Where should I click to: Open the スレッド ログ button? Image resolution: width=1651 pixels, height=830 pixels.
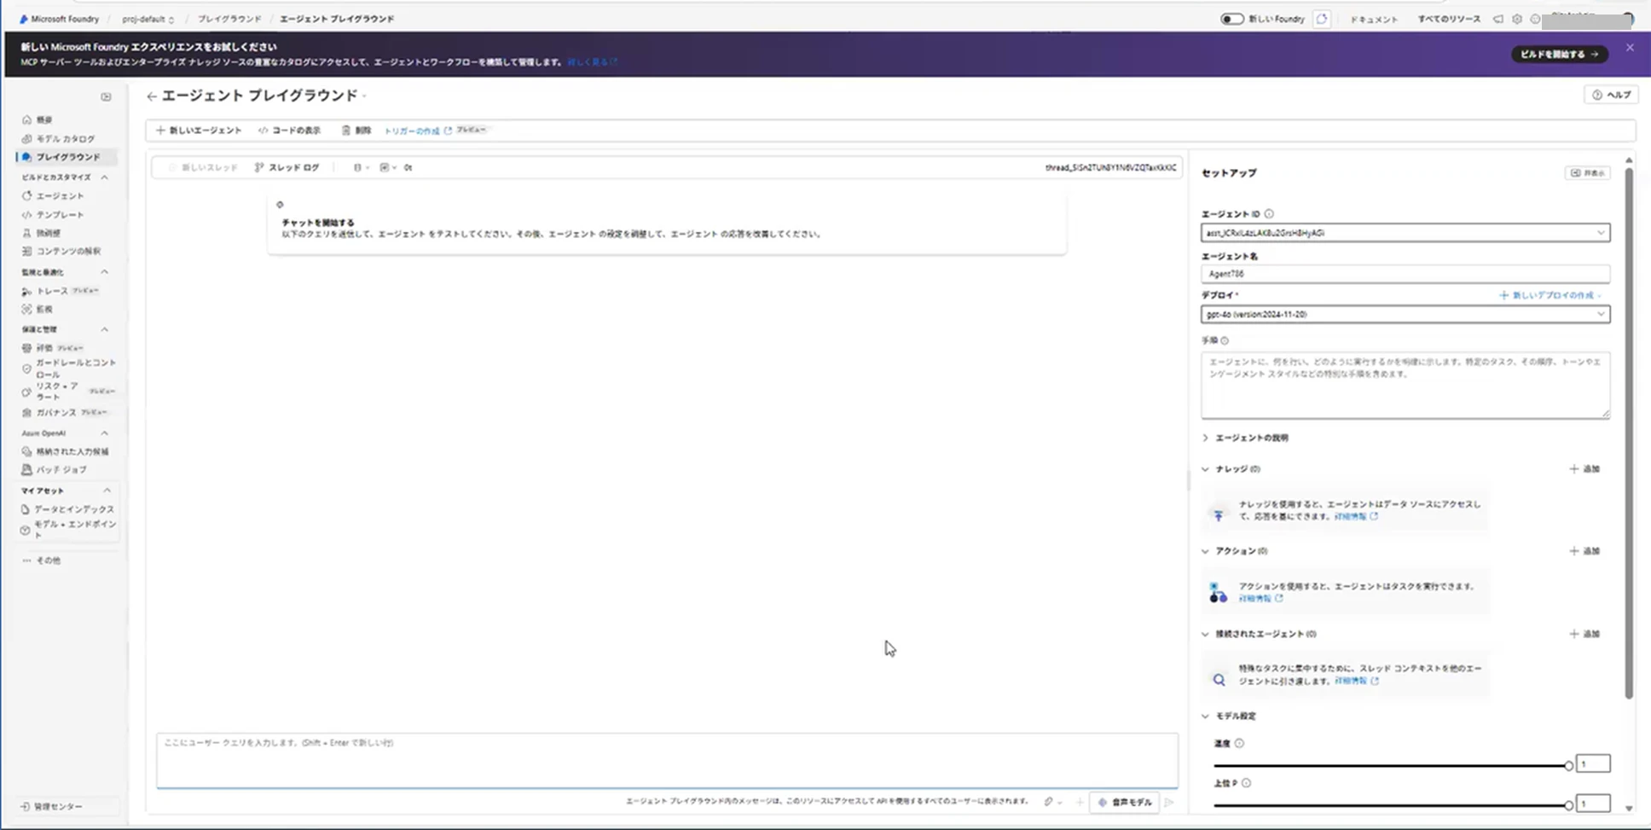287,167
